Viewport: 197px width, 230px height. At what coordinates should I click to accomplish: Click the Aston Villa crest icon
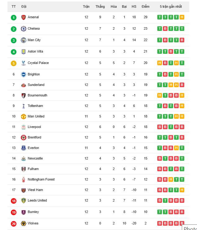point(24,52)
